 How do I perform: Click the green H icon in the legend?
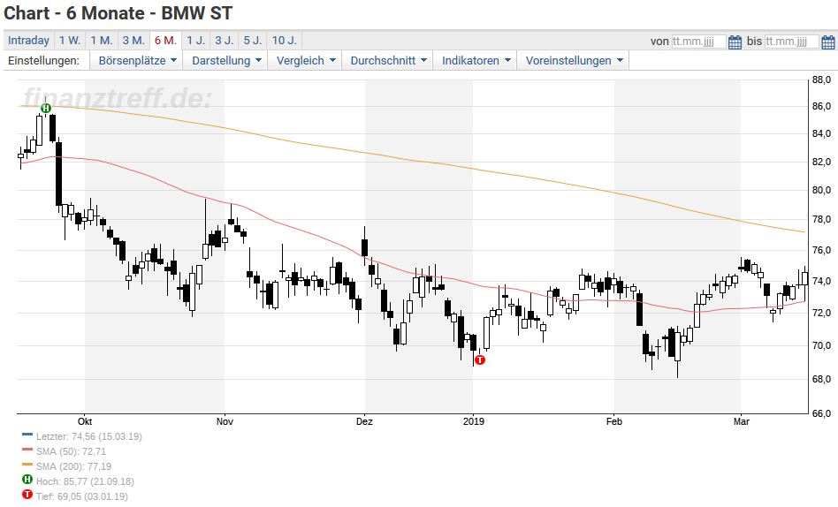(27, 480)
